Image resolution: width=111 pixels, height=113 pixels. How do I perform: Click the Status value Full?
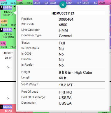click(x=62, y=43)
